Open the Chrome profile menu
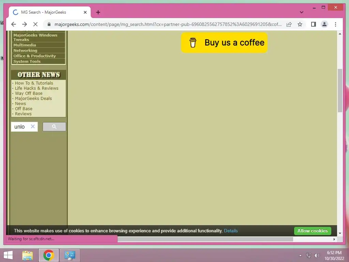 coord(324,24)
